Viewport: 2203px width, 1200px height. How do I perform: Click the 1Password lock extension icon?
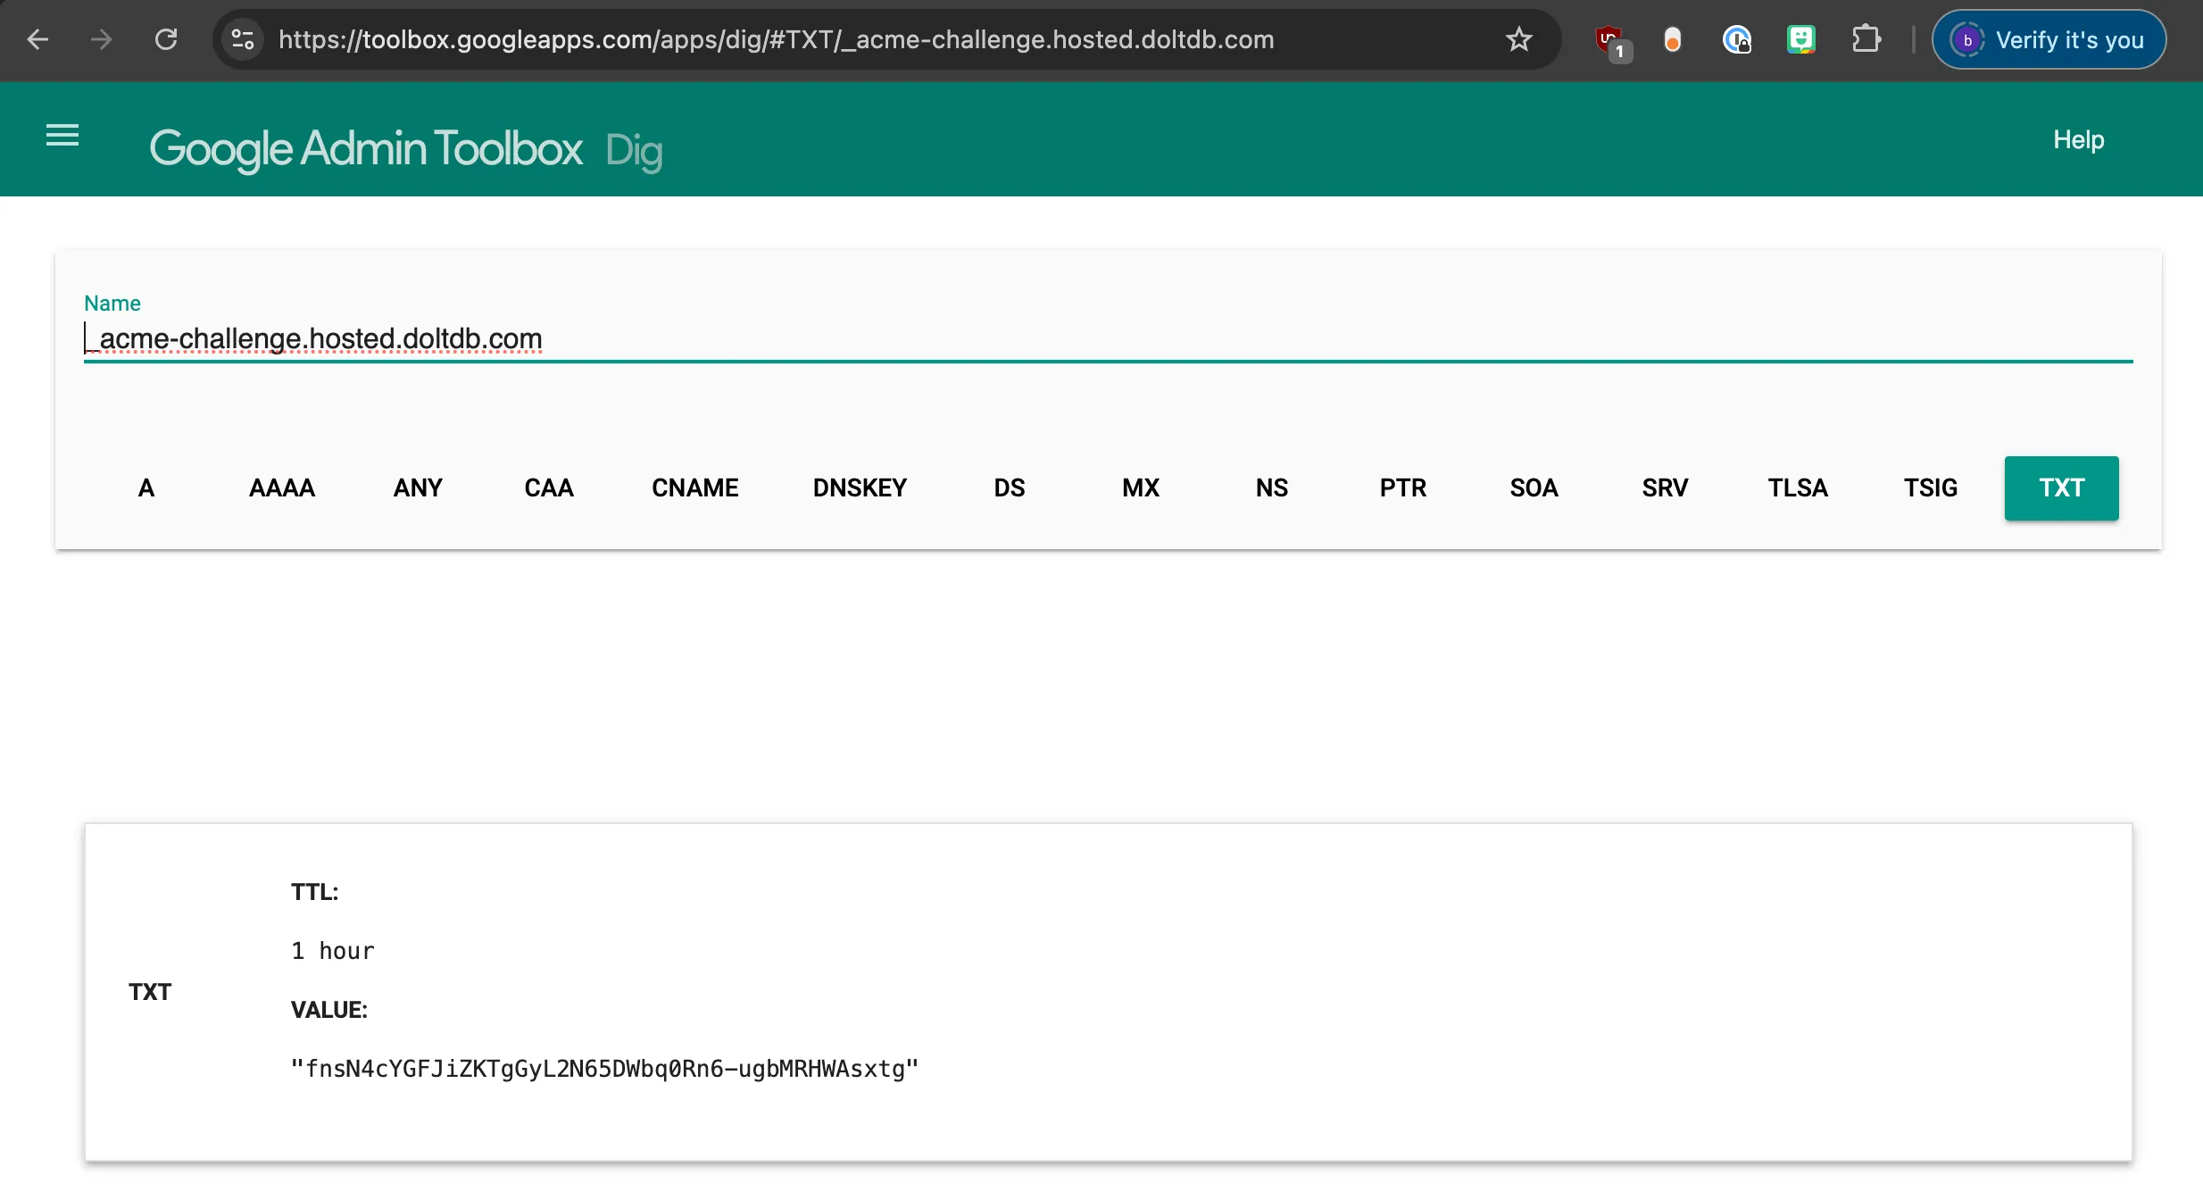pos(1737,39)
